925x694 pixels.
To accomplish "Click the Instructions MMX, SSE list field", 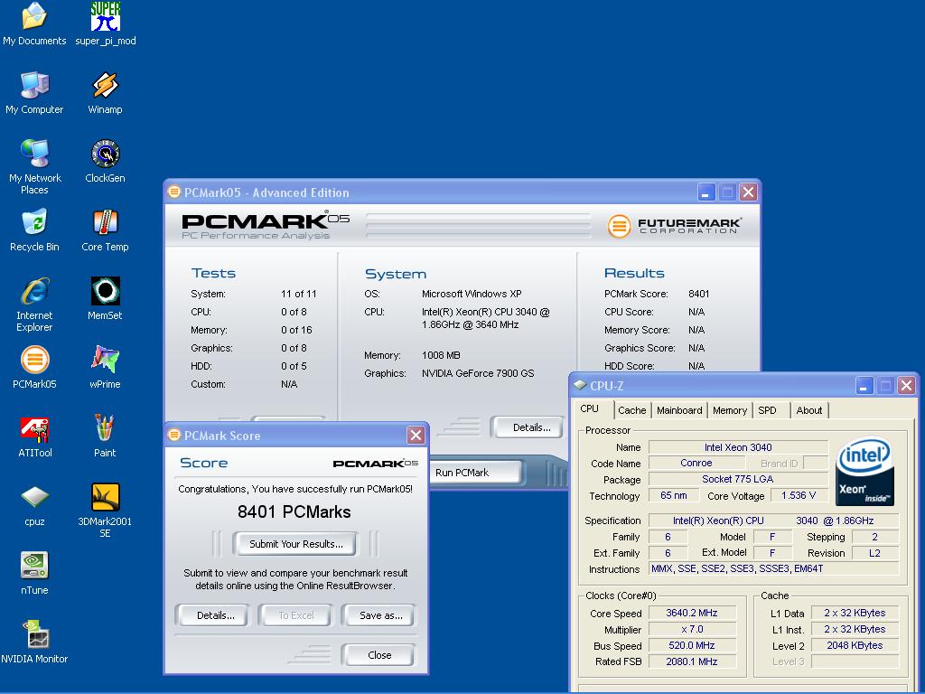I will click(774, 568).
